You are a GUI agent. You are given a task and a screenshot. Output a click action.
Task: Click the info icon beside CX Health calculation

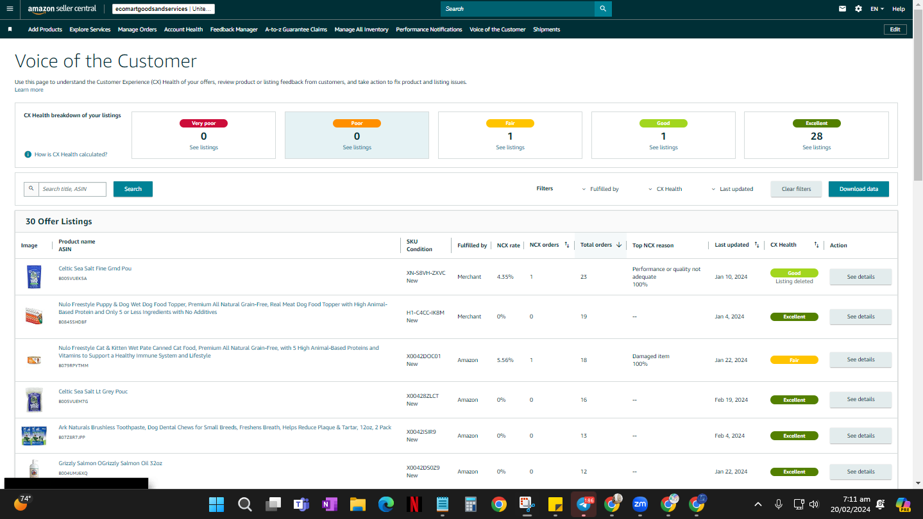[28, 154]
